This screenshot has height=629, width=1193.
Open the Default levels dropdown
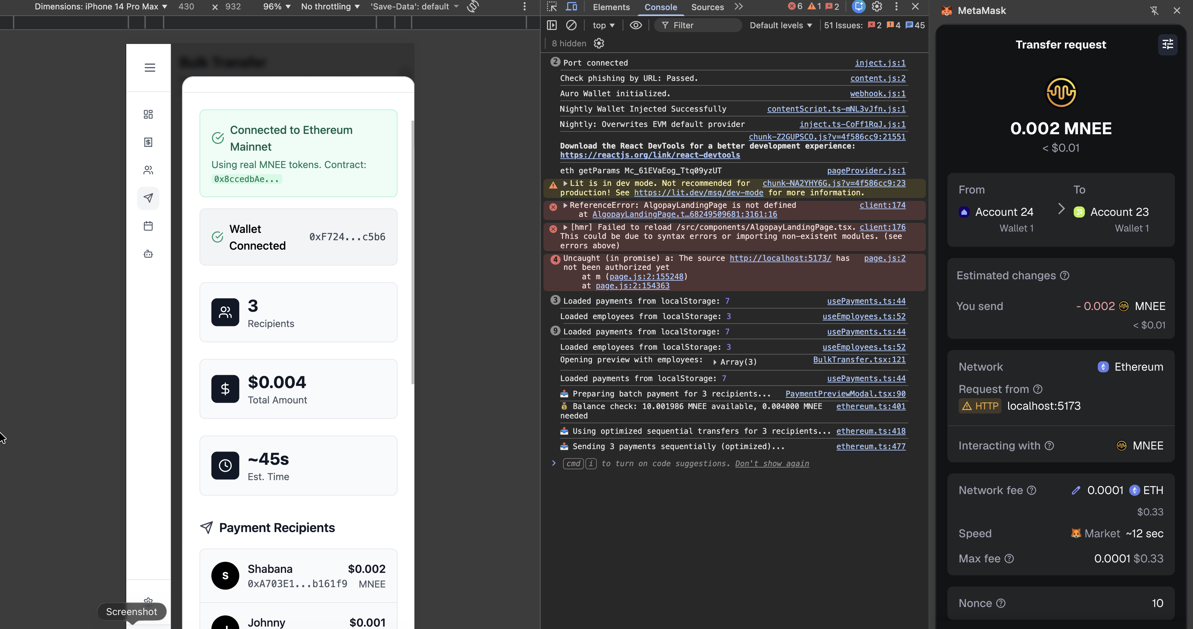(x=781, y=25)
